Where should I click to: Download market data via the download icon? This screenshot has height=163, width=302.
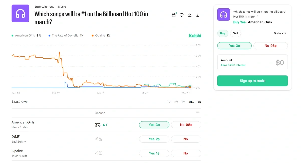point(198,15)
